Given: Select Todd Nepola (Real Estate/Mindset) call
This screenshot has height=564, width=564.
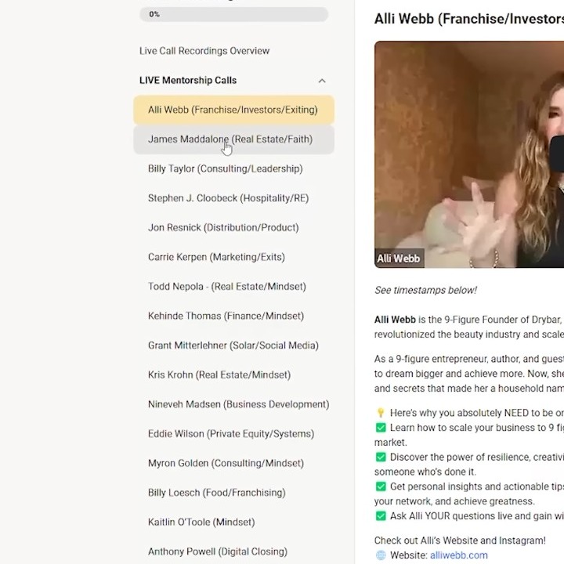Looking at the screenshot, I should point(226,287).
